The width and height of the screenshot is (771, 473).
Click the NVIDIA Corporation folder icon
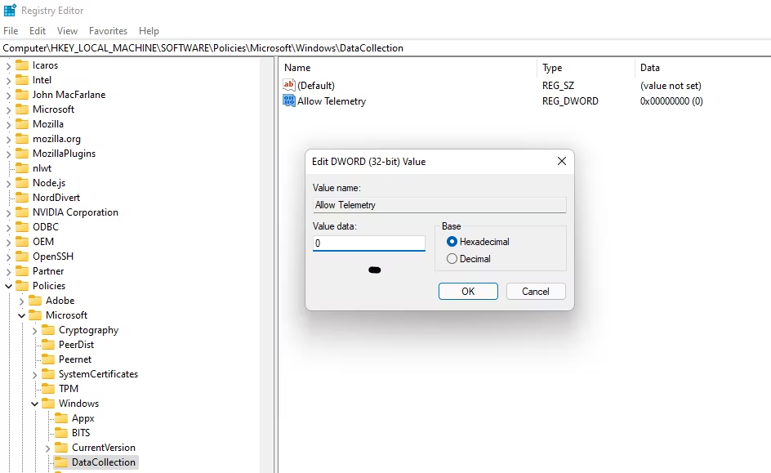[22, 212]
